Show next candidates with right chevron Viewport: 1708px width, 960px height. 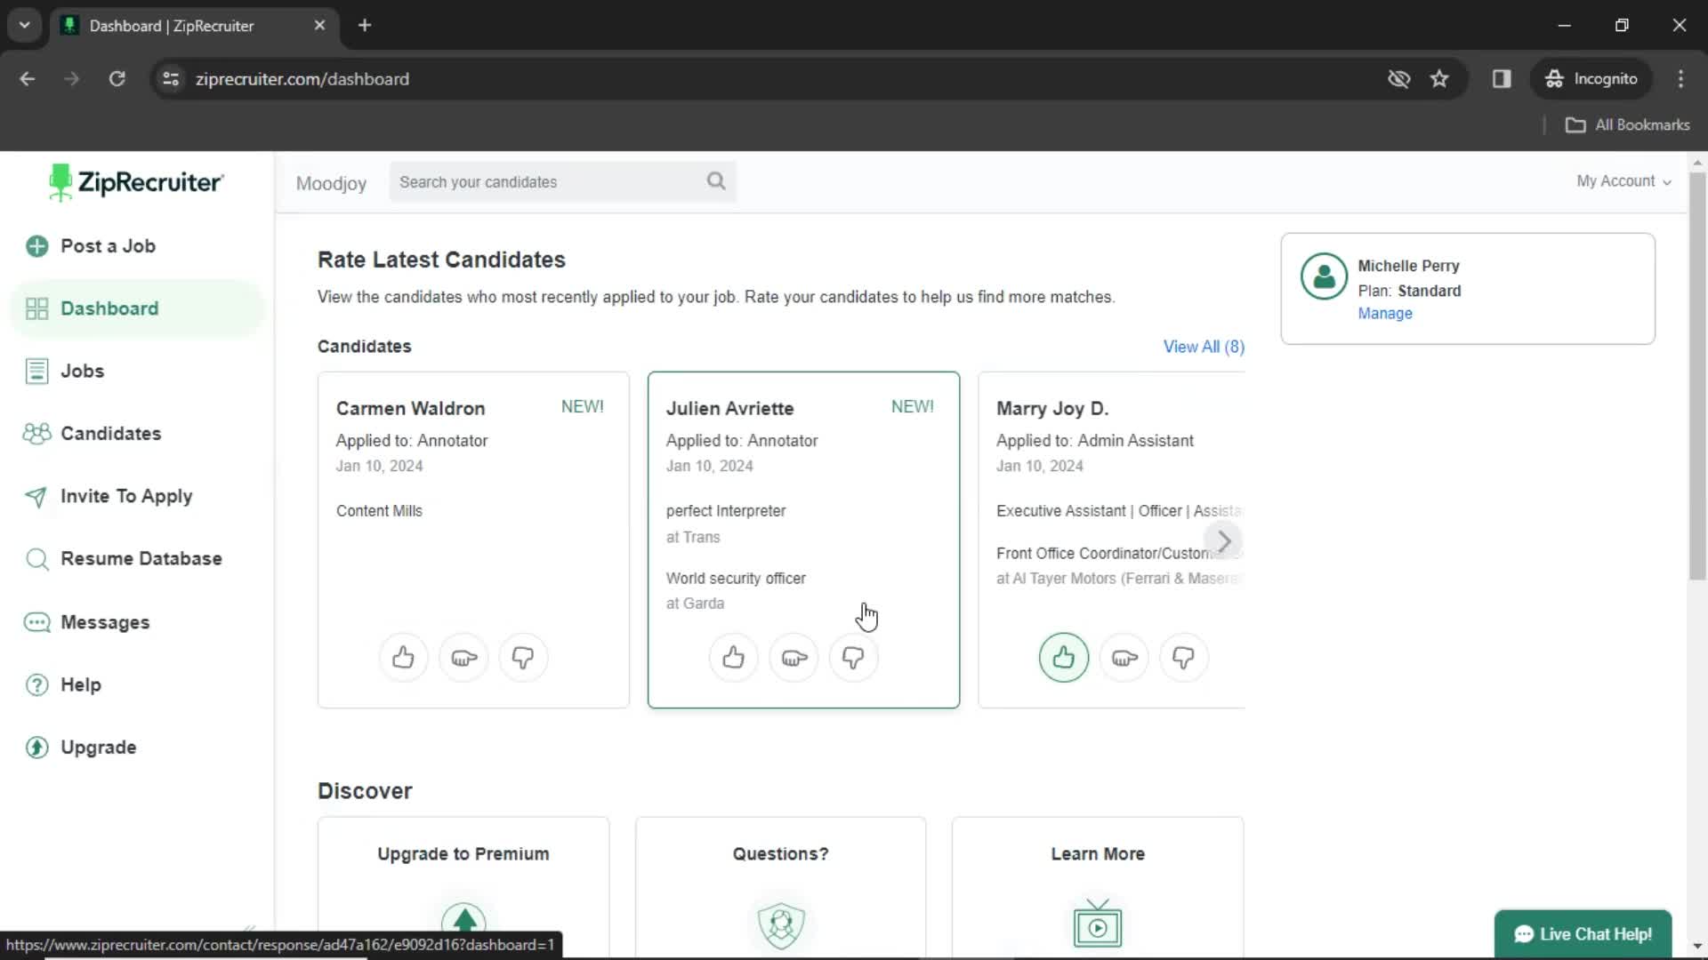(1224, 540)
